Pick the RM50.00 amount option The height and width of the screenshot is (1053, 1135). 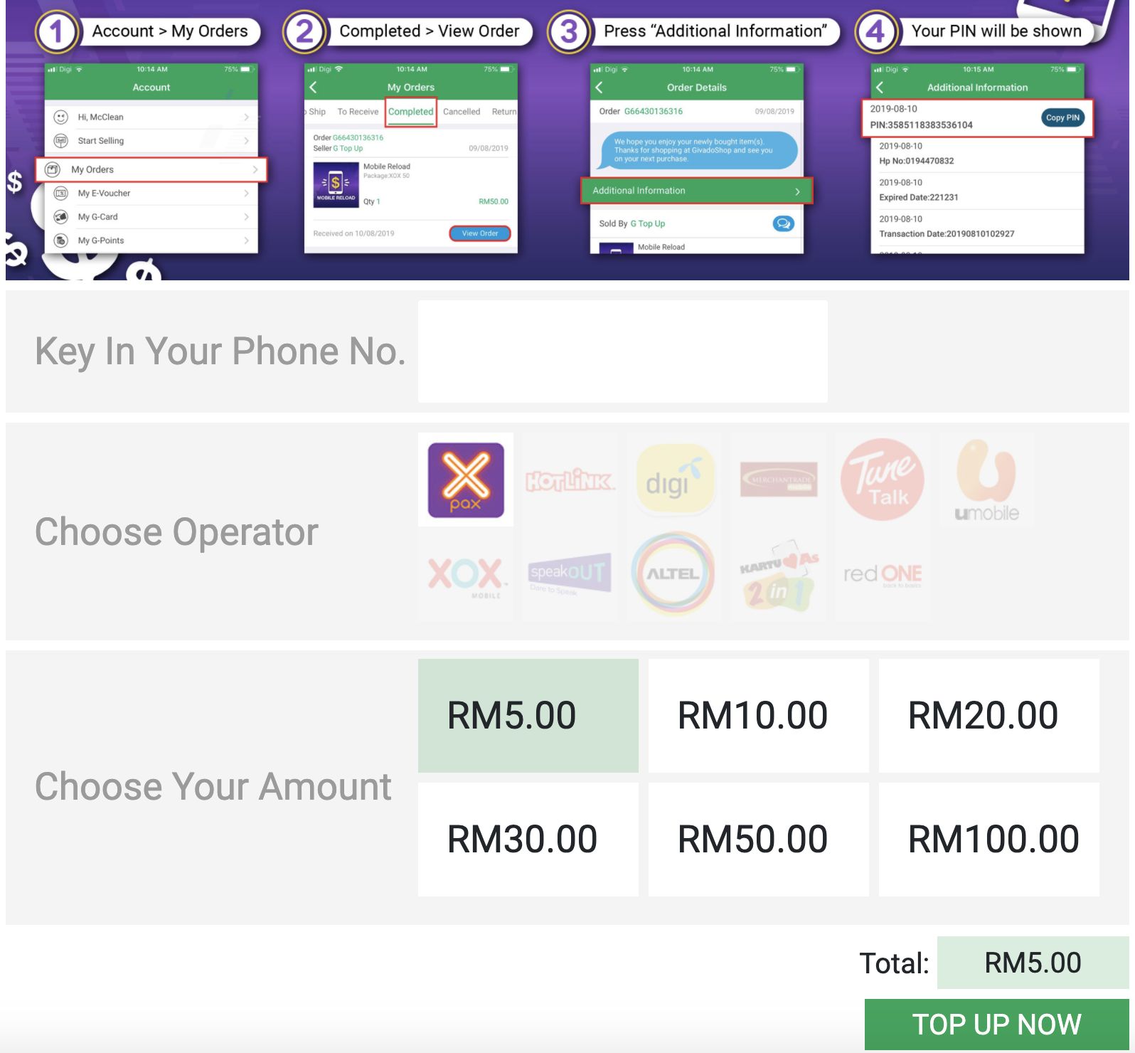coord(759,840)
